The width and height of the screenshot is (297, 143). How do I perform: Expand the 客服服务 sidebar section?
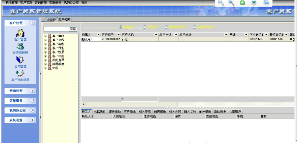[x=33, y=100]
